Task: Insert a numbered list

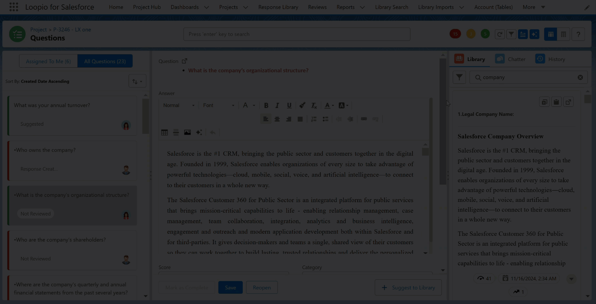Action: [314, 119]
